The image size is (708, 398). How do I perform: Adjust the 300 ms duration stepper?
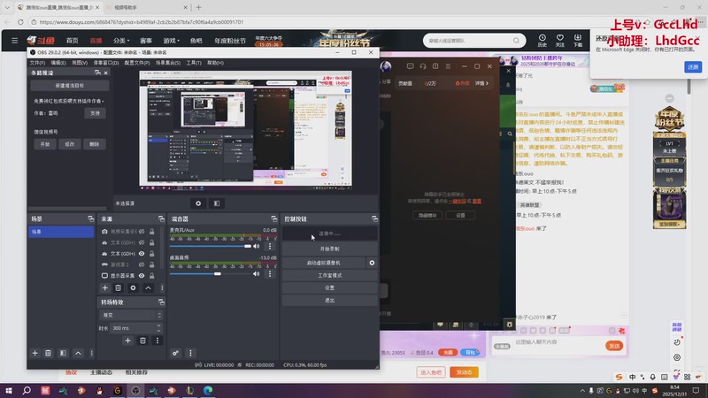158,328
